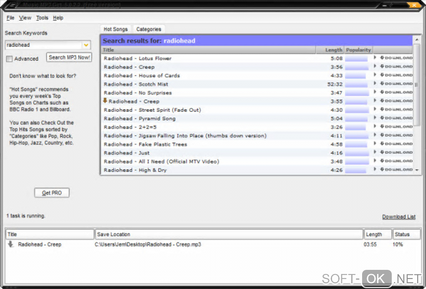This screenshot has height=289, width=426.
Task: Select the result row Radiohead - No Surprises
Action: tap(257, 93)
